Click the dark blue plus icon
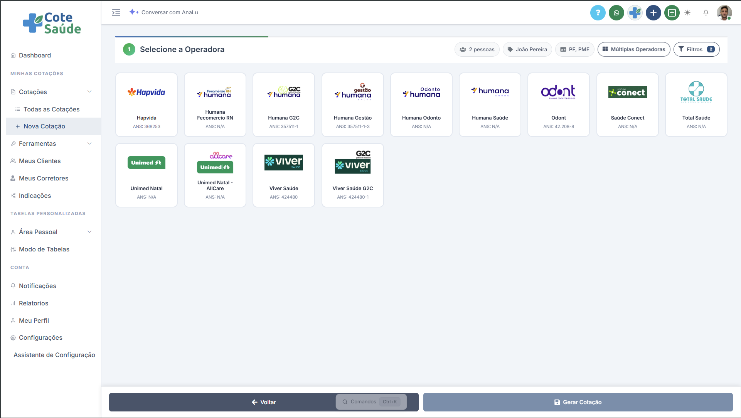 click(653, 13)
